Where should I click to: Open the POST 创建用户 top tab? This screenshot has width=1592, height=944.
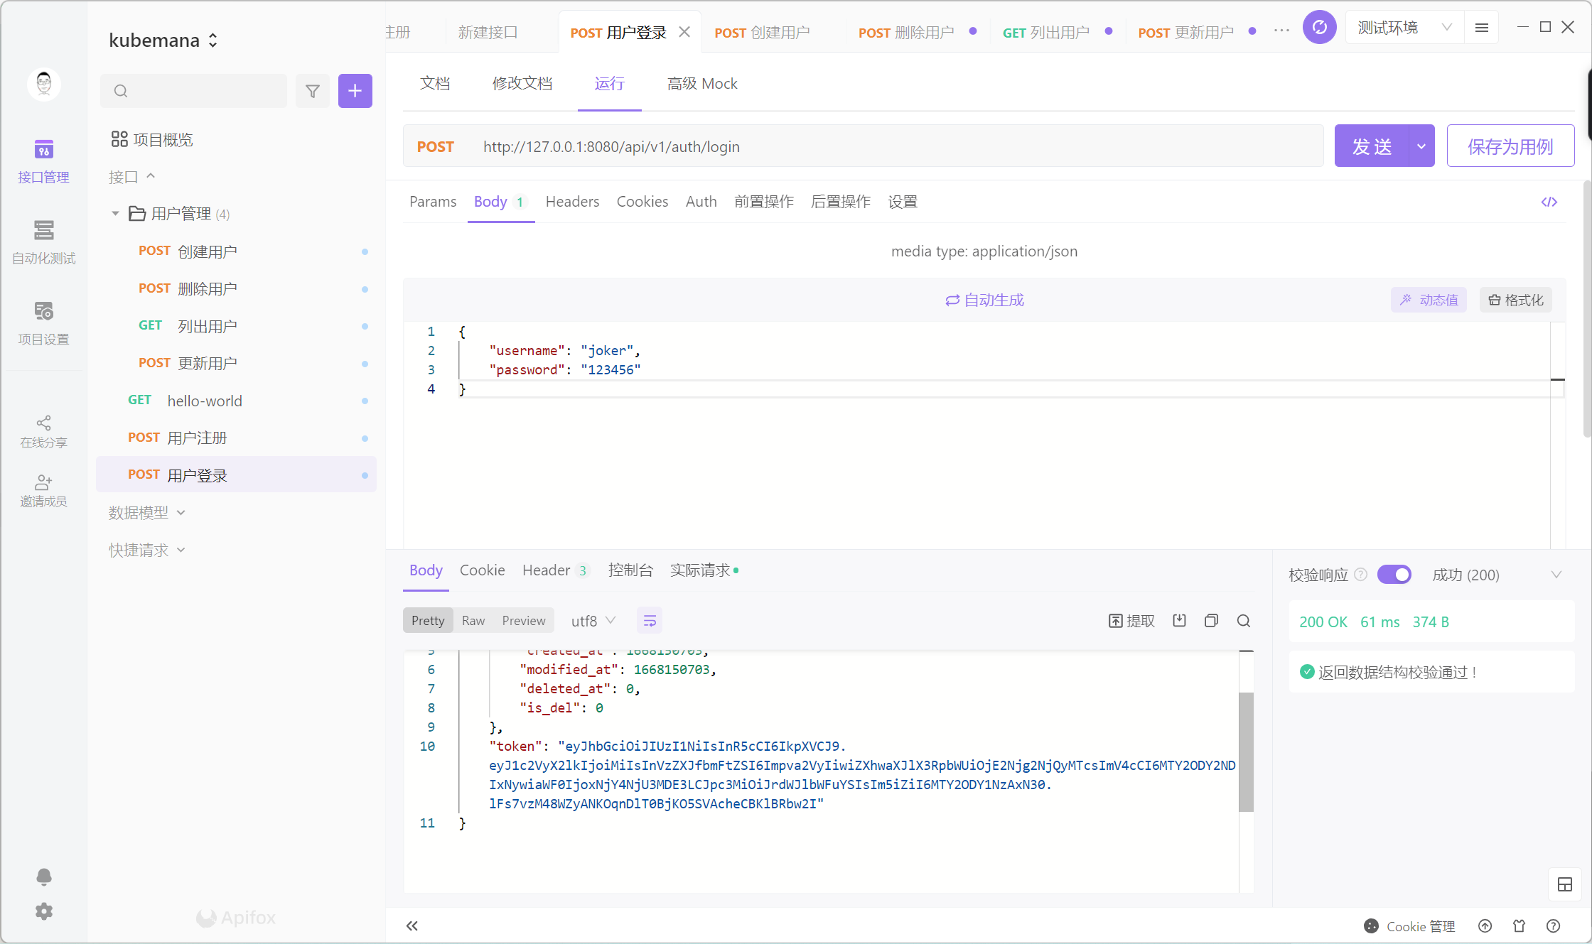762,33
